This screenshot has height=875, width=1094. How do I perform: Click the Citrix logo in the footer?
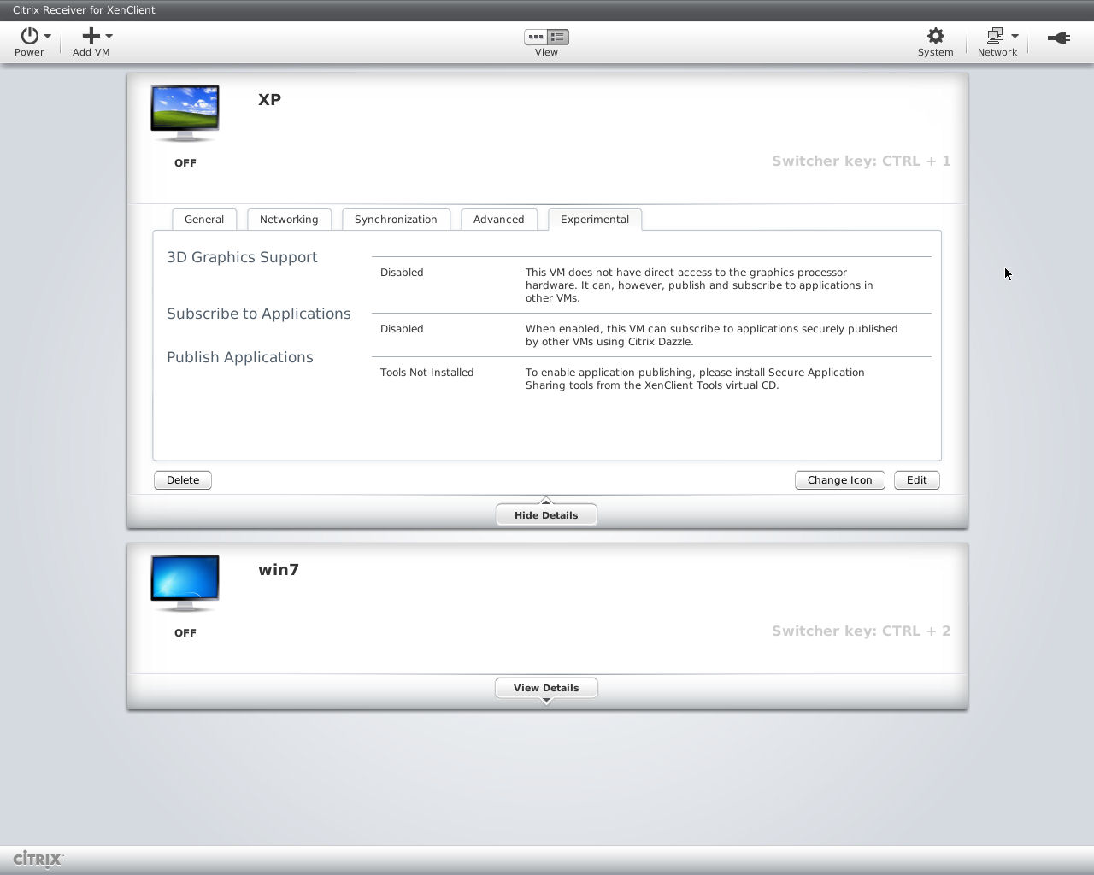(38, 859)
